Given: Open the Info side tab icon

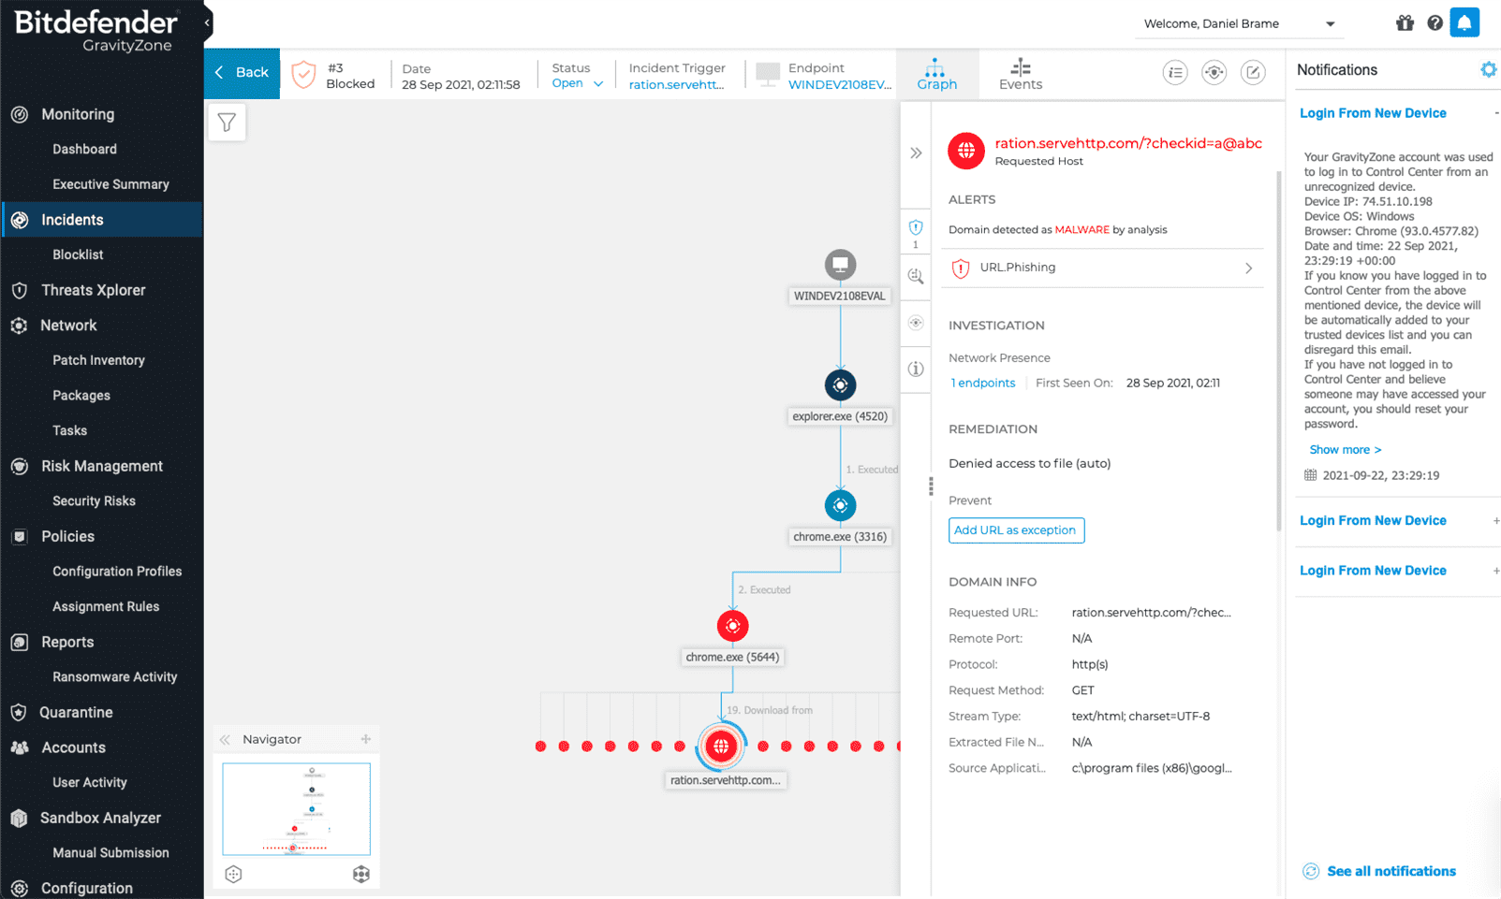Looking at the screenshot, I should (x=916, y=369).
